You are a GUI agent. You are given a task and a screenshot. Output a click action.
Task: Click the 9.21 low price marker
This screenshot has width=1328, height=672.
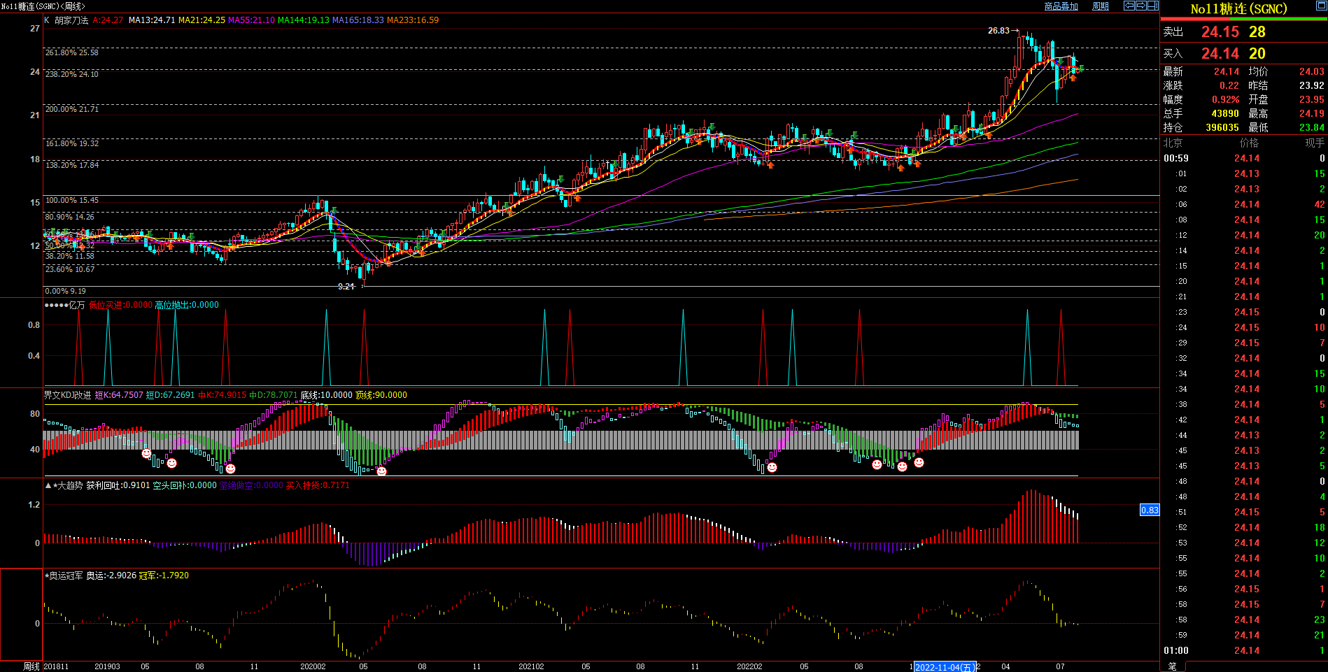coord(346,287)
